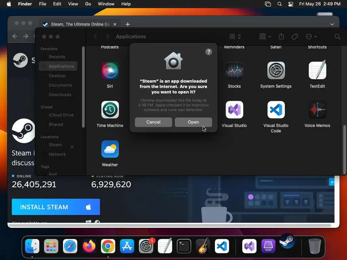Image resolution: width=347 pixels, height=260 pixels.
Task: Open the System Settings app in Finder
Action: click(x=276, y=70)
